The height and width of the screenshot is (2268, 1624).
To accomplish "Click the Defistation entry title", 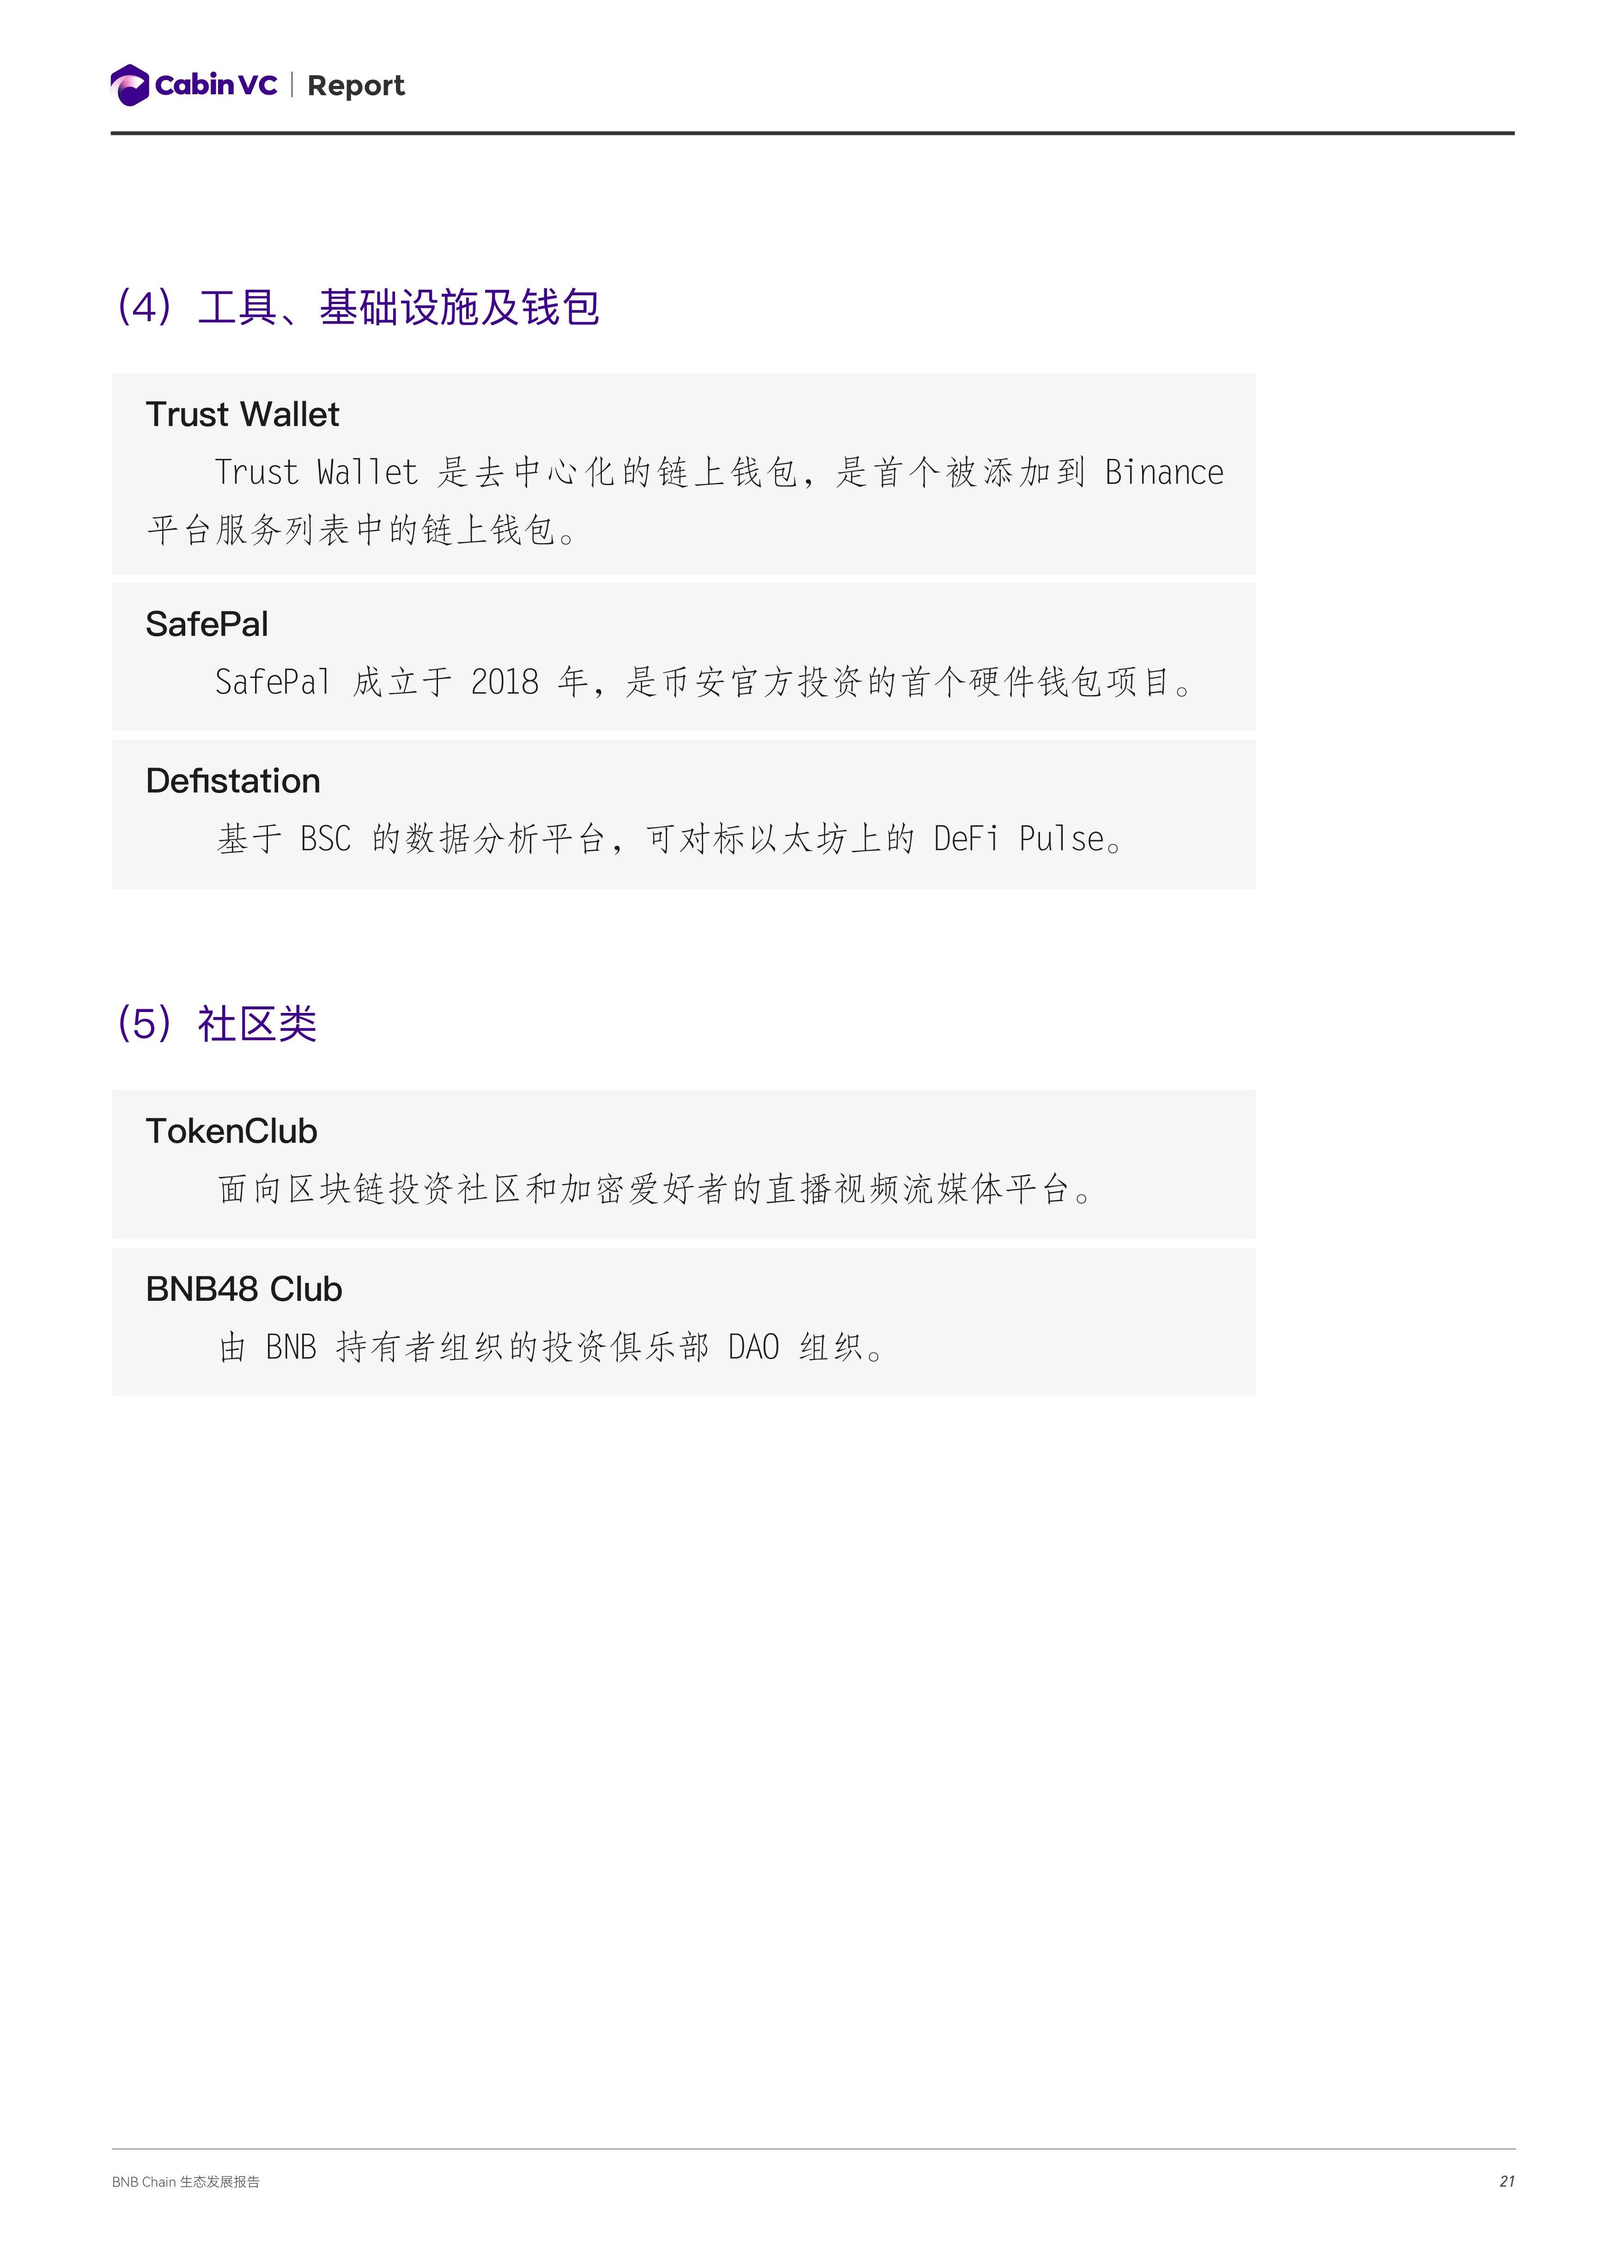I will tap(233, 781).
